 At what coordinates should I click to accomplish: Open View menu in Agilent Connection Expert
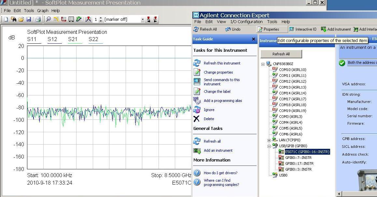click(221, 21)
